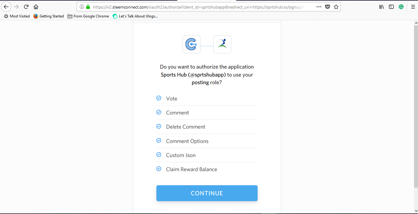The width and height of the screenshot is (418, 214).
Task: Select the 'Custom Json' text
Action: [x=181, y=155]
